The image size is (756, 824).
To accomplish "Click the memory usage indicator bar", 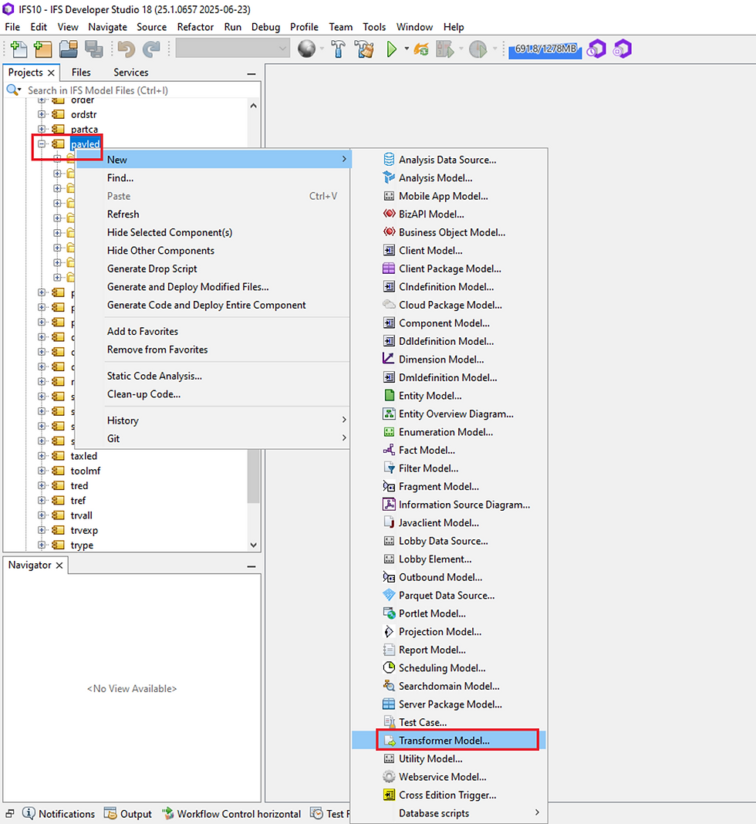I will point(545,49).
